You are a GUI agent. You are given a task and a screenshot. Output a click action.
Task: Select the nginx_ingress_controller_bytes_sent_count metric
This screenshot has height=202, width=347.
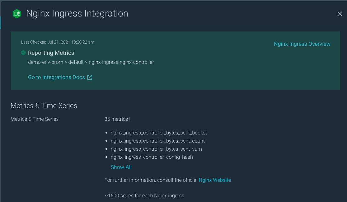click(157, 141)
